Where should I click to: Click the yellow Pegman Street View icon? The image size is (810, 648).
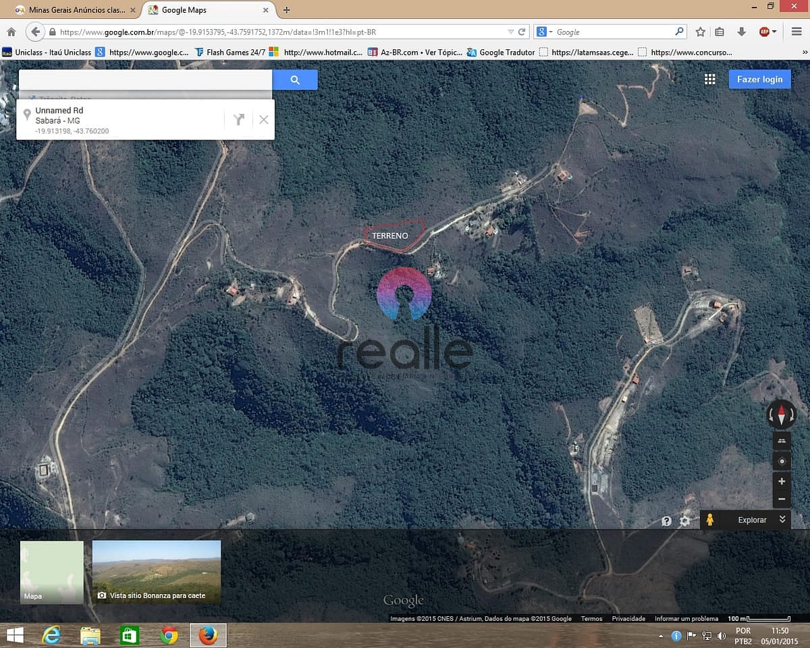(709, 520)
